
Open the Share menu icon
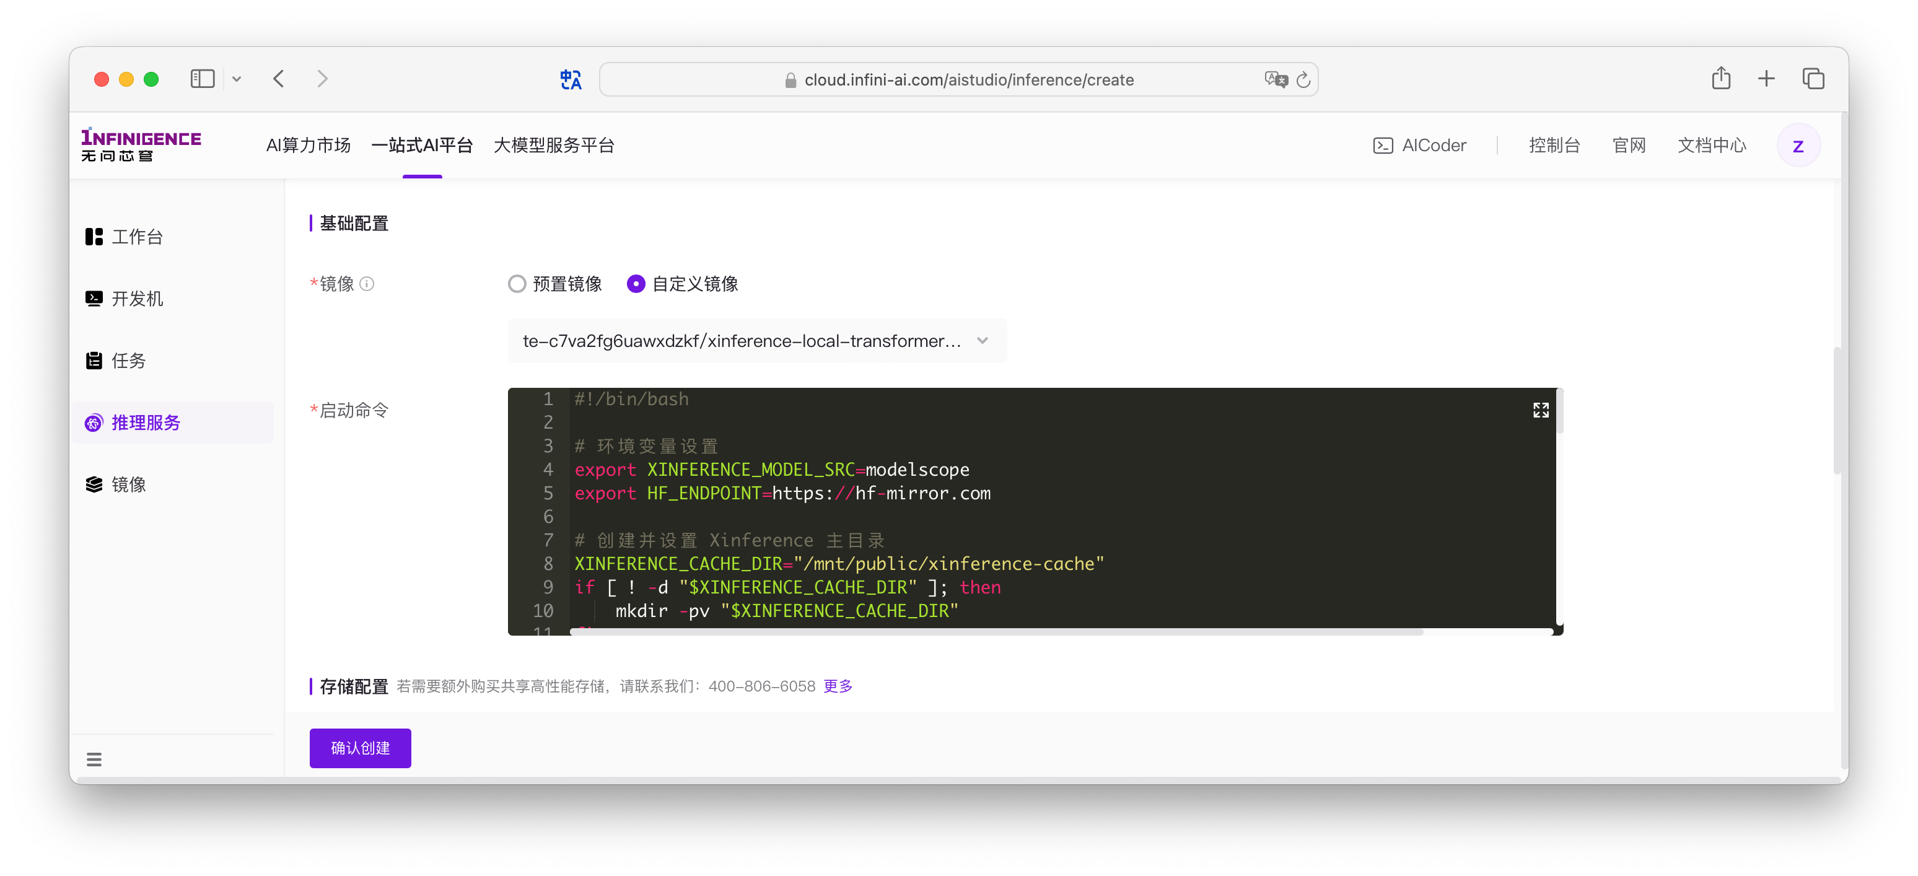click(1721, 78)
